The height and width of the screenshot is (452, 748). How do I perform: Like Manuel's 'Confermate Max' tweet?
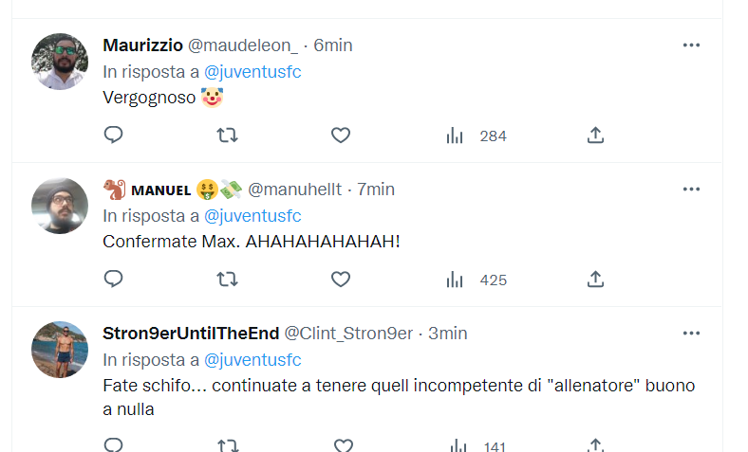[341, 280]
